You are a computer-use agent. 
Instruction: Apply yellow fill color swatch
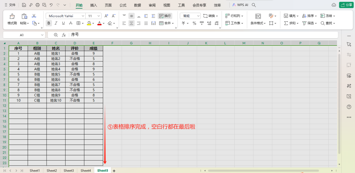pyautogui.click(x=89, y=23)
